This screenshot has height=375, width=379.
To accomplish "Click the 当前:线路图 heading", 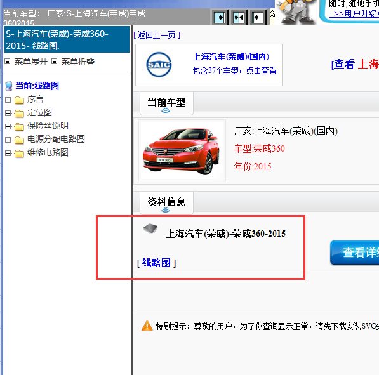I will 37,86.
